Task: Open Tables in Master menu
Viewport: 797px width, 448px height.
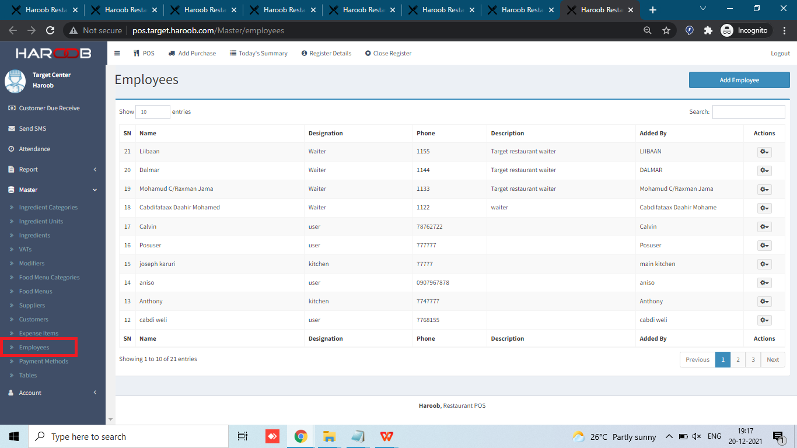Action: point(28,375)
